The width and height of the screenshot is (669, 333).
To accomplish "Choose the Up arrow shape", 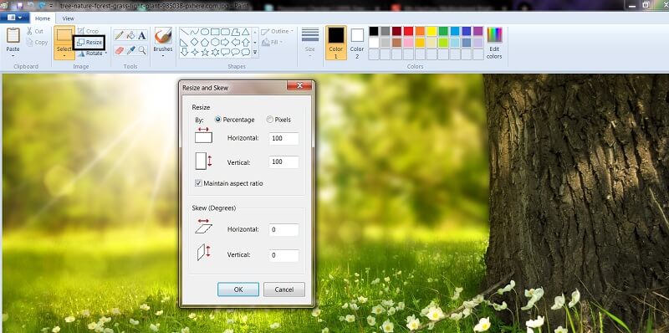I will [x=246, y=43].
